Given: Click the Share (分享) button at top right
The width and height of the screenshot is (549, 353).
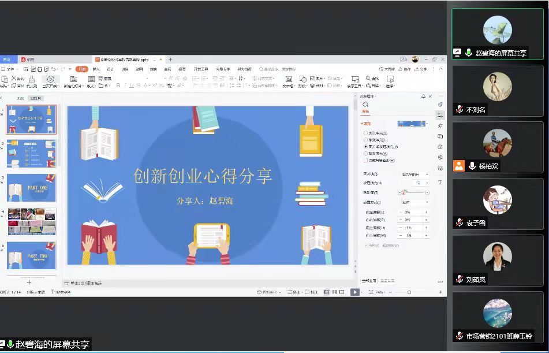Looking at the screenshot, I should [x=421, y=69].
